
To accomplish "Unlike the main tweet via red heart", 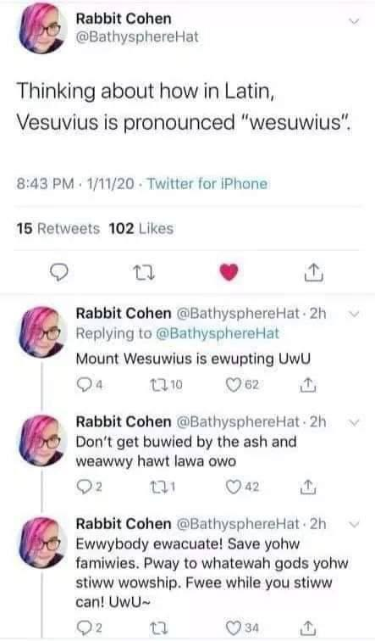I will (x=229, y=273).
